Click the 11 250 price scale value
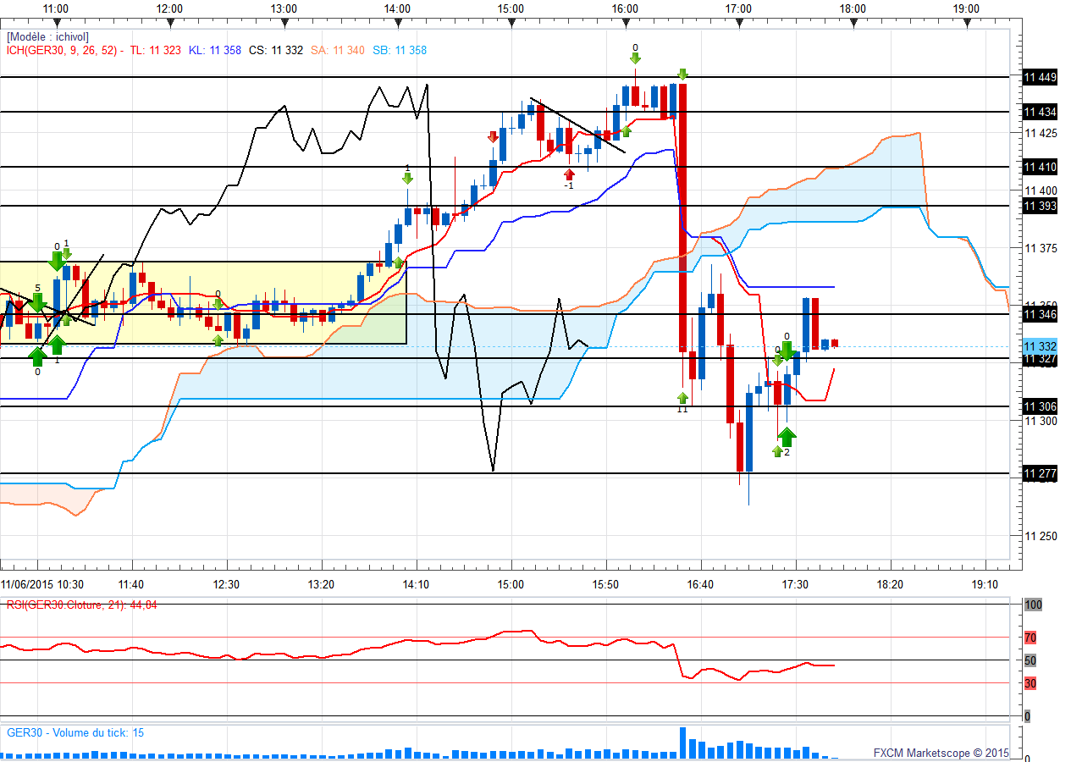 [x=1041, y=536]
